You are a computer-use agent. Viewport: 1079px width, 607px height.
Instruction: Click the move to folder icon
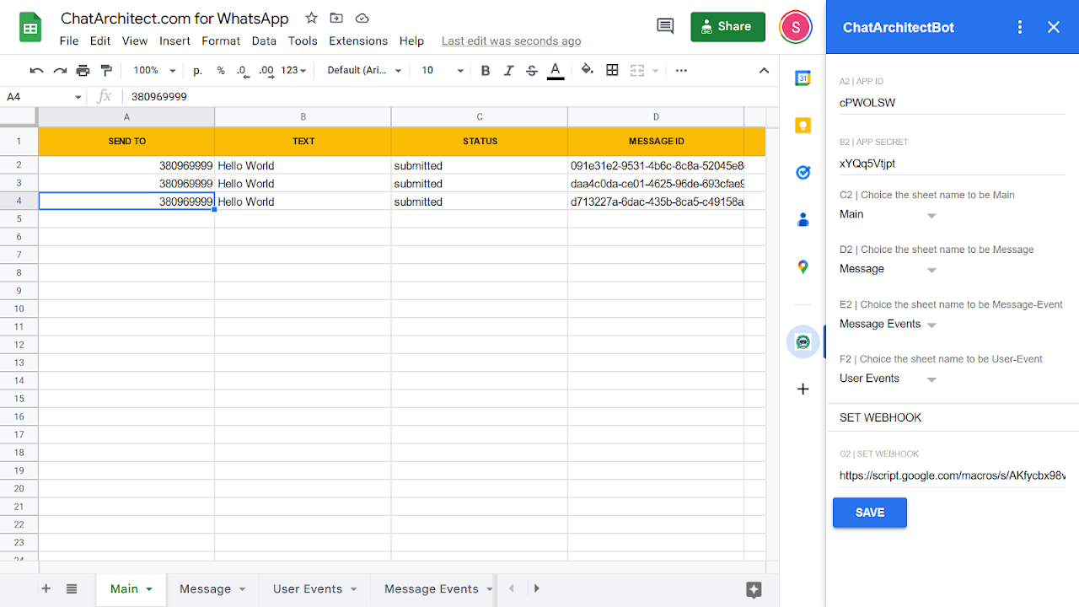(336, 18)
